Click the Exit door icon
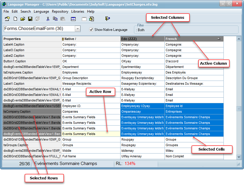 point(108,19)
